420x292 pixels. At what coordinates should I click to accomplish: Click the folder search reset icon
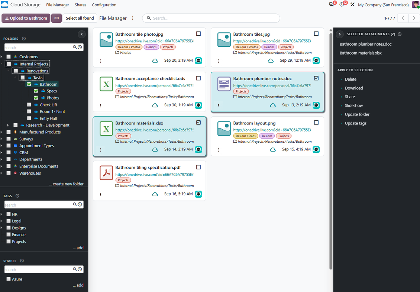click(80, 47)
